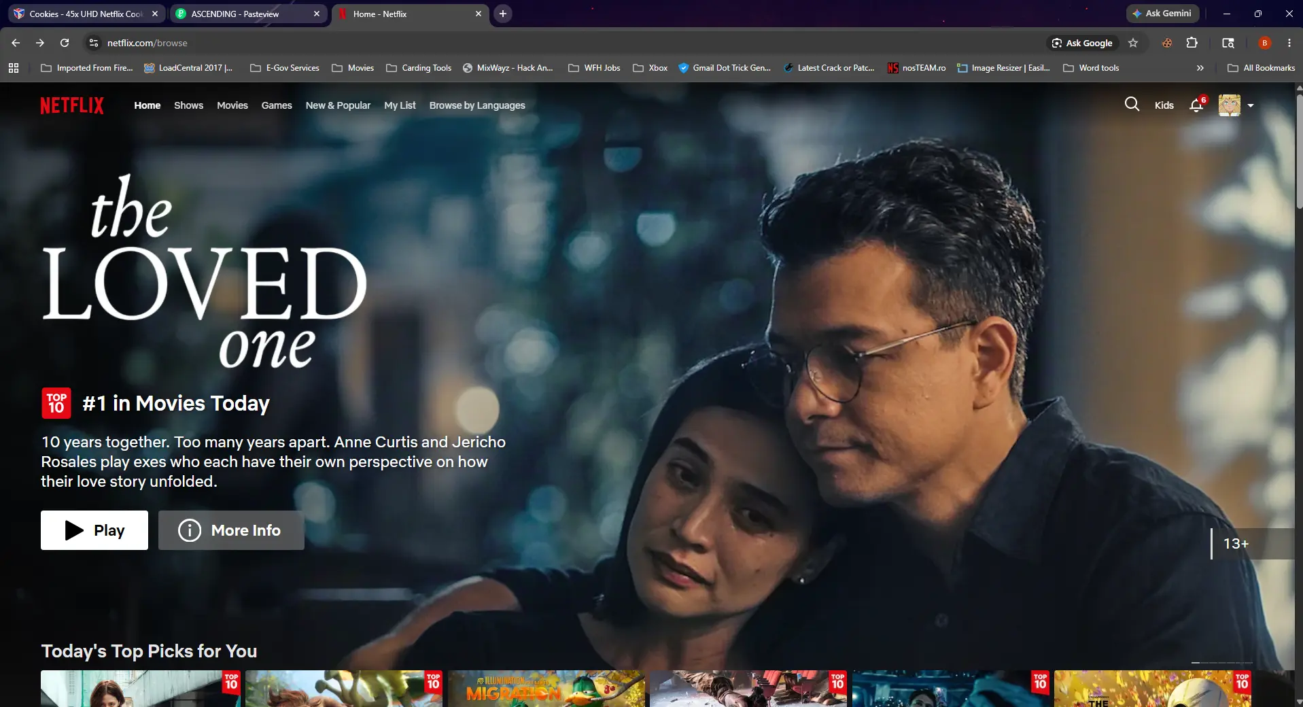The height and width of the screenshot is (707, 1303).
Task: Open the Word tools bookmark folder
Action: click(x=1092, y=68)
